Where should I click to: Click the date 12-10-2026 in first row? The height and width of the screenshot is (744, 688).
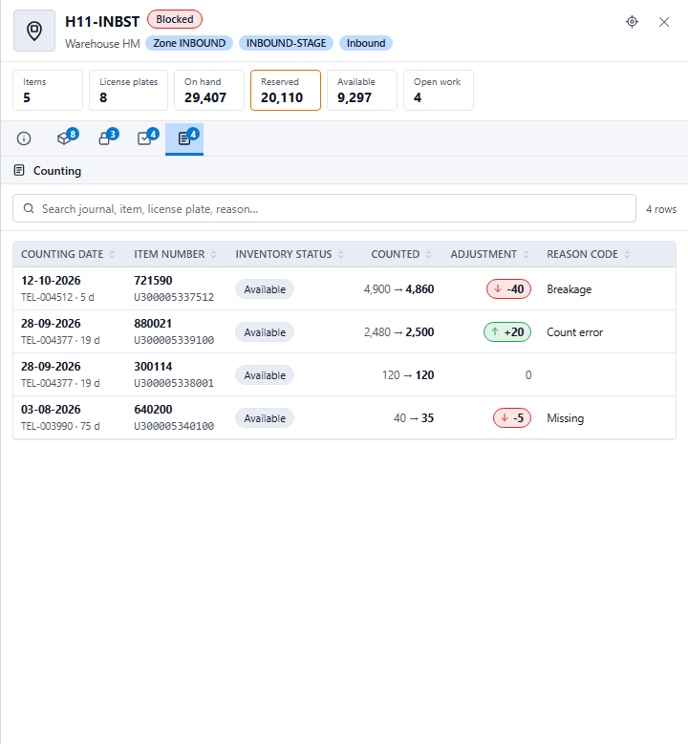tap(51, 281)
